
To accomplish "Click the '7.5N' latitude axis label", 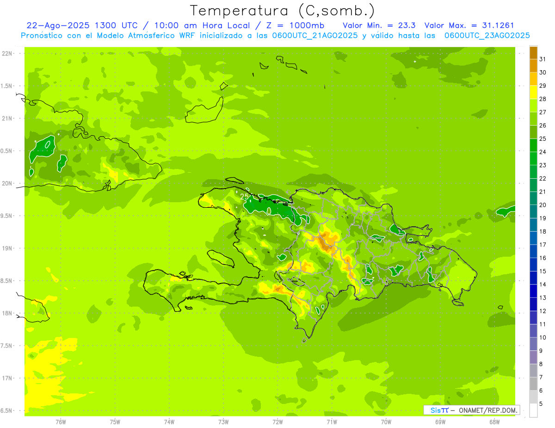I will point(6,346).
